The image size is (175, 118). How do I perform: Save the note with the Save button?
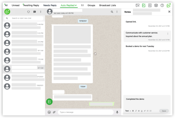pyautogui.click(x=164, y=111)
